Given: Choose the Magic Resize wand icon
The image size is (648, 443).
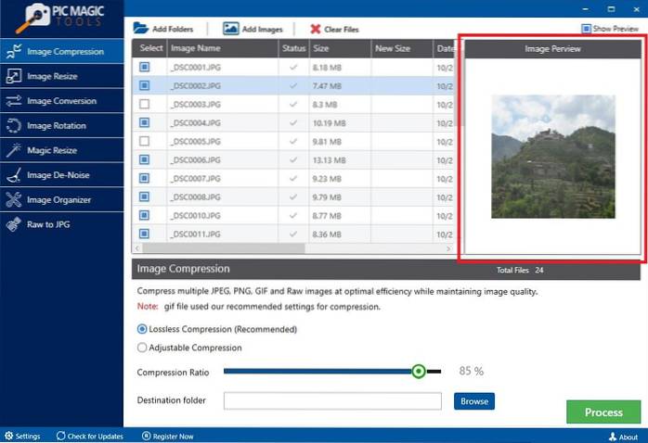Looking at the screenshot, I should tap(13, 150).
